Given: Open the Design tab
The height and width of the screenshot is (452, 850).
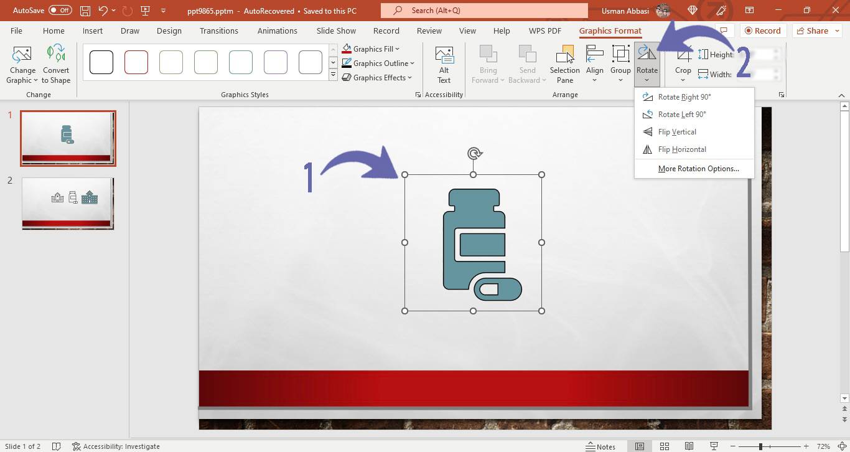Looking at the screenshot, I should click(x=169, y=31).
